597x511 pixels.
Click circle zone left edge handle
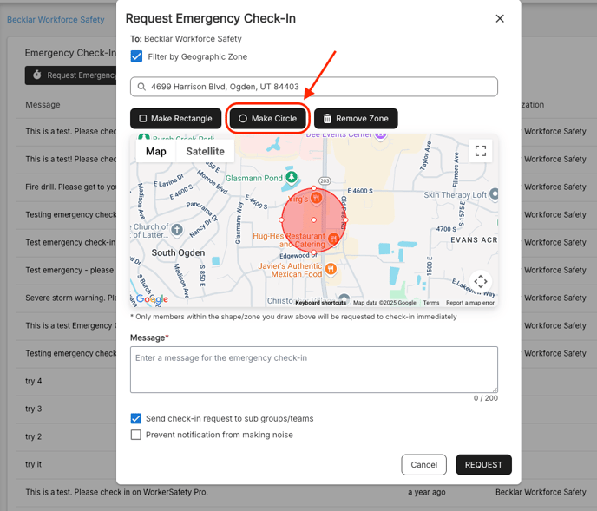coord(281,220)
